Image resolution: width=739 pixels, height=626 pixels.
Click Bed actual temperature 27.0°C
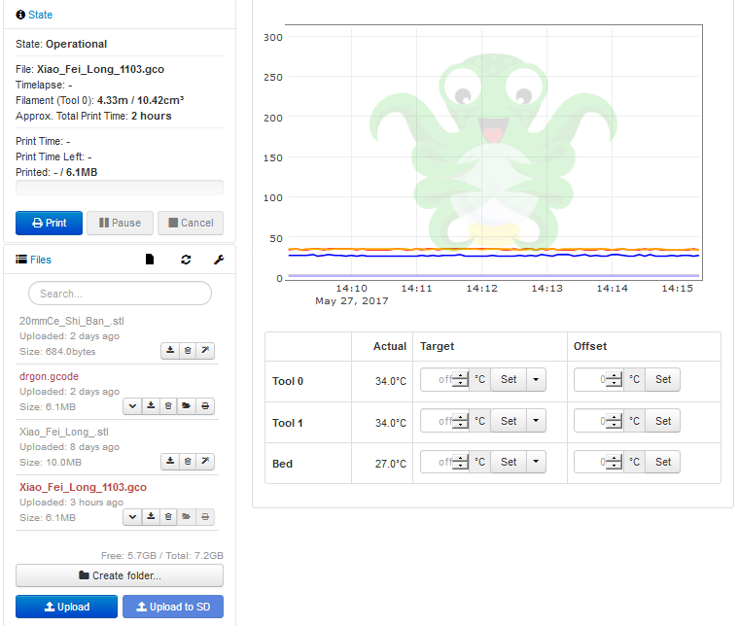(390, 464)
